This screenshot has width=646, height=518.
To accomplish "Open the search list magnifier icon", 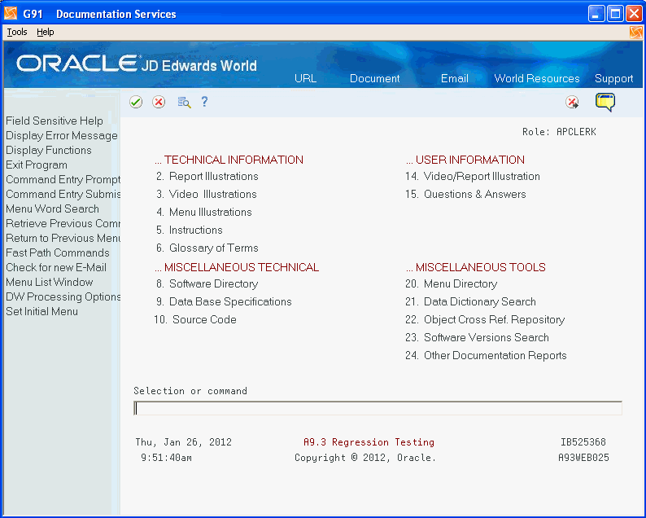I will (184, 102).
